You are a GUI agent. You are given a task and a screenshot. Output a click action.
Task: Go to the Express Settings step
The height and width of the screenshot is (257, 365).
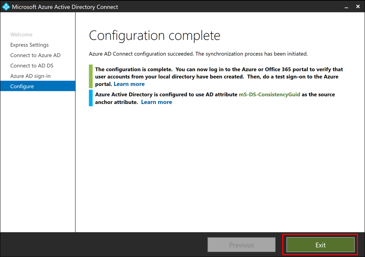30,45
